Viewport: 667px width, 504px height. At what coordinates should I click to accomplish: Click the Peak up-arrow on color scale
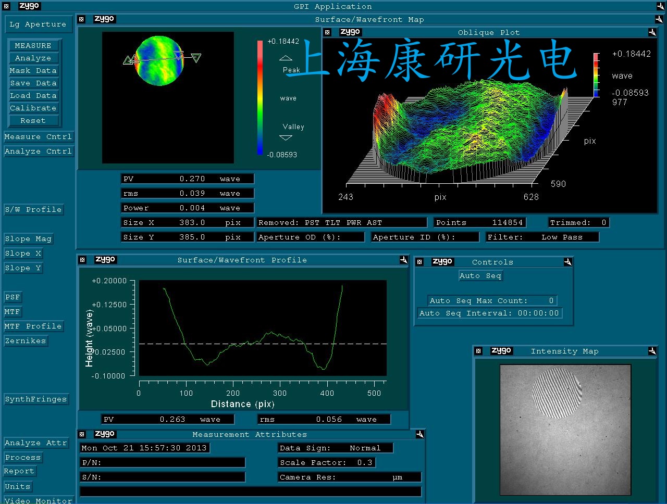[286, 58]
